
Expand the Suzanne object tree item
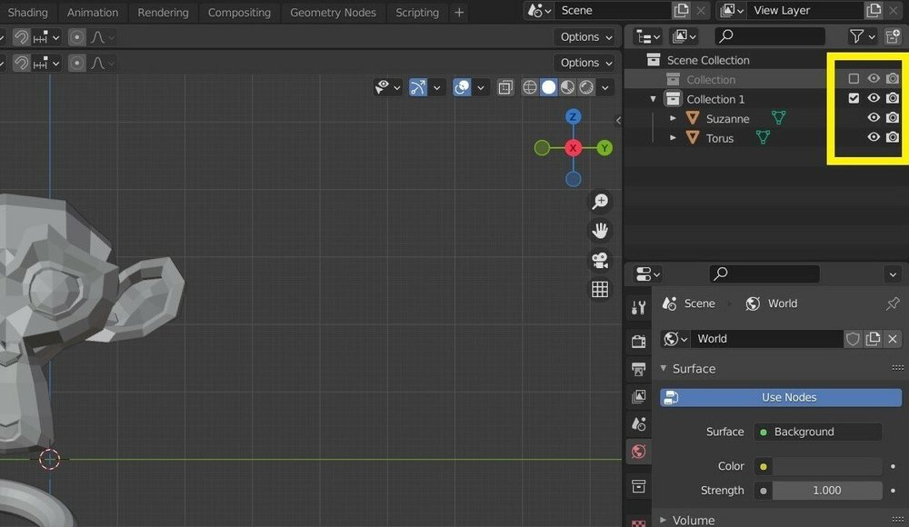point(674,119)
